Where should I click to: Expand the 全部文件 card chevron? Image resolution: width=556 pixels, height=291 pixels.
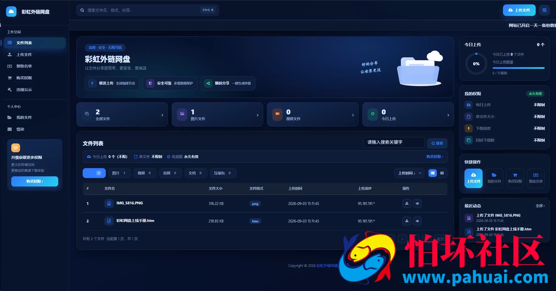tap(162, 115)
